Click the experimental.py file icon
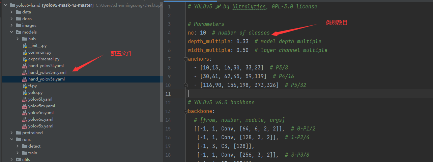433x162 pixels. [25, 59]
